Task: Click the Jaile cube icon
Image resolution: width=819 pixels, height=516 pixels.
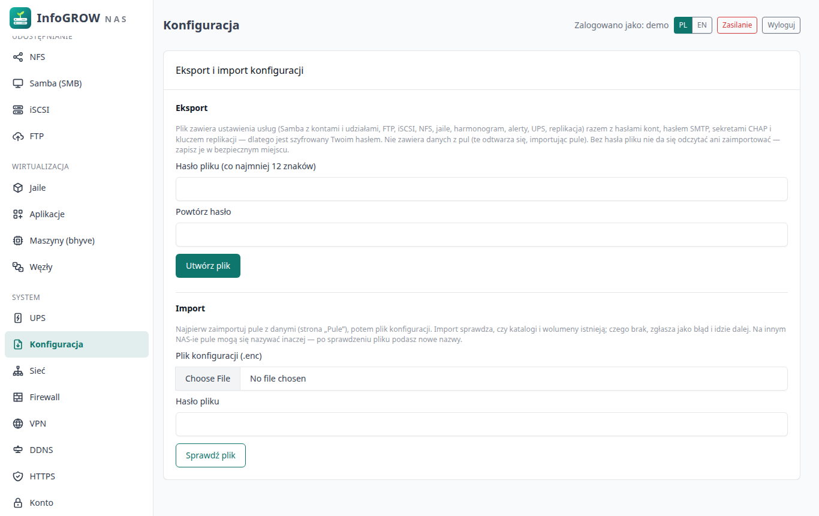Action: point(18,188)
